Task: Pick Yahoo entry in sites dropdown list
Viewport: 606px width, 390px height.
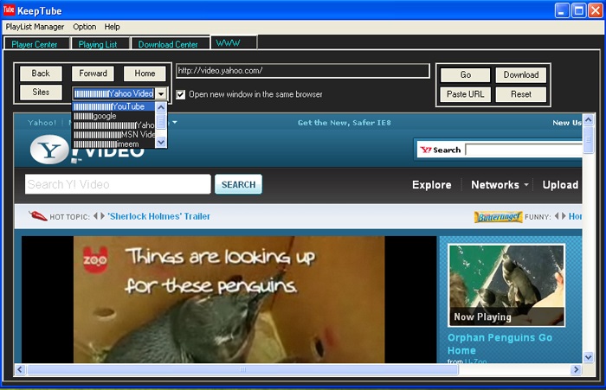Action: [x=114, y=125]
